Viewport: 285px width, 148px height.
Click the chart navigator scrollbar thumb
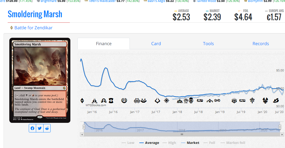[x=182, y=134]
